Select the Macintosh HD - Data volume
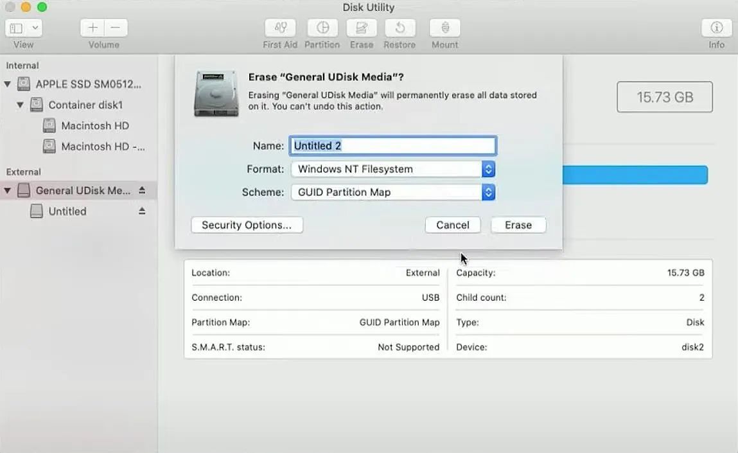The image size is (738, 453). (103, 147)
